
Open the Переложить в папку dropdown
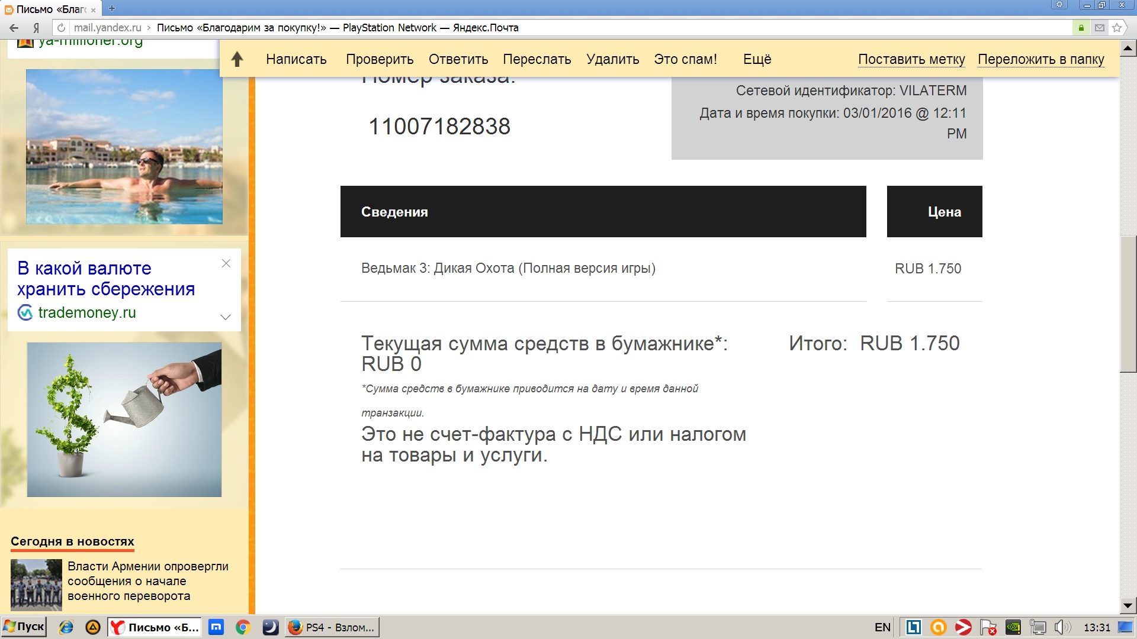click(1040, 59)
